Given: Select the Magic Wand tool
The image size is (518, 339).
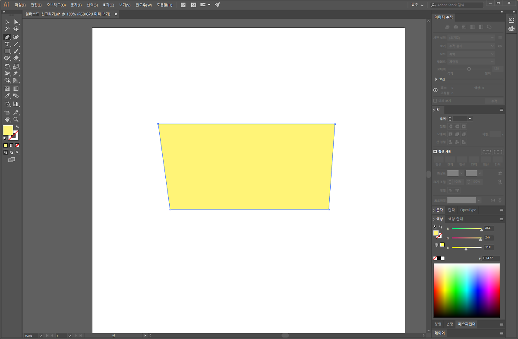Looking at the screenshot, I should point(7,29).
